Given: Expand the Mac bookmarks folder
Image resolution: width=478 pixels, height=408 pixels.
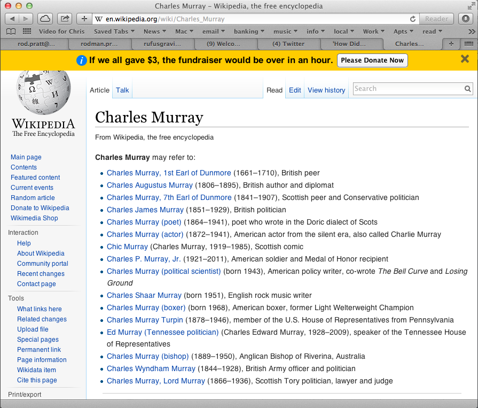Looking at the screenshot, I should [184, 32].
